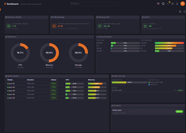This screenshot has width=186, height=133.
Task: Open the sparkles icon with notification badge
Action: tap(168, 4)
